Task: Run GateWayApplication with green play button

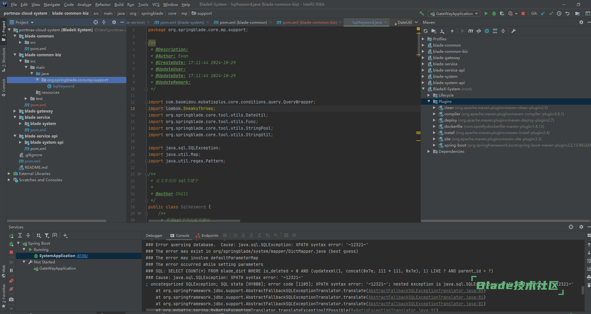Action: [x=486, y=13]
